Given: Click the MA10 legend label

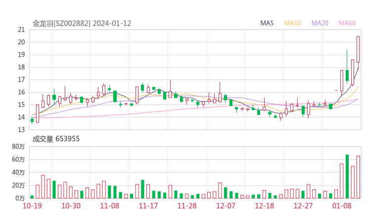Looking at the screenshot, I should point(292,23).
